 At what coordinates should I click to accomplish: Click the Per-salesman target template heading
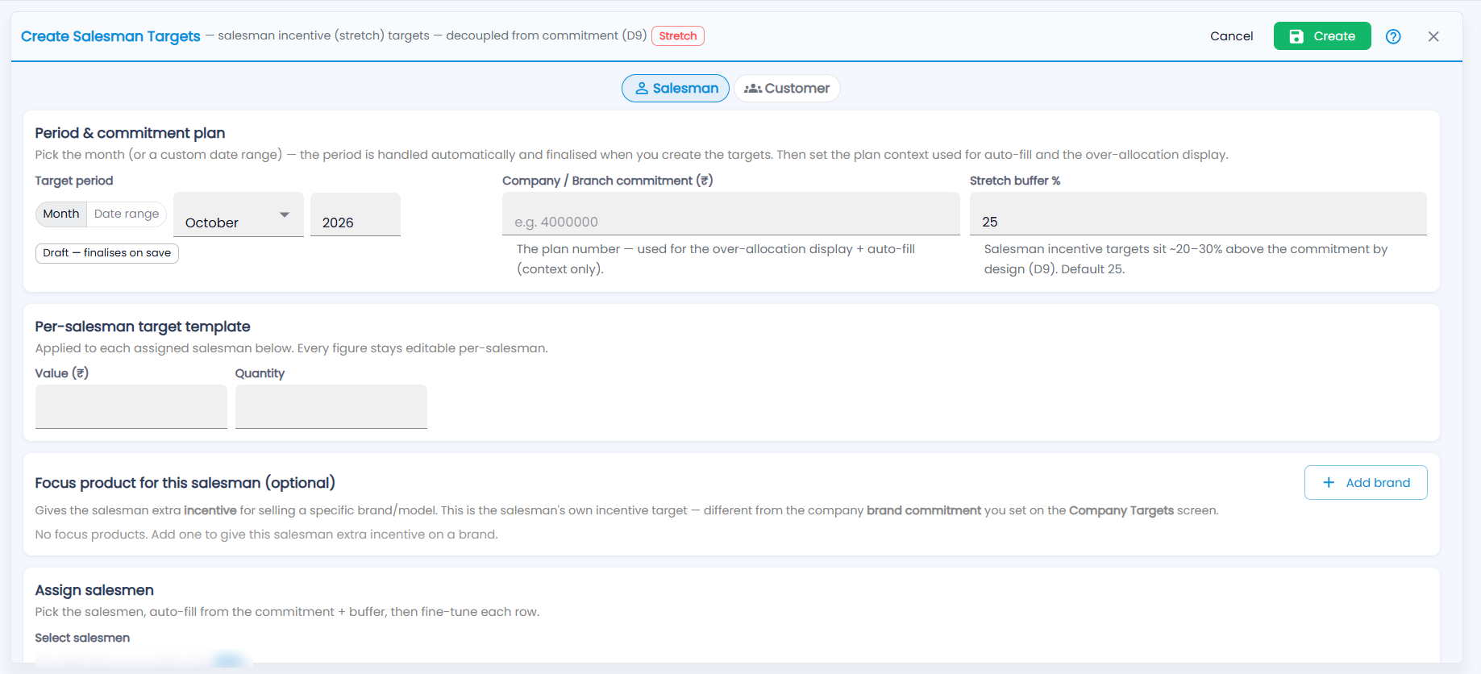pyautogui.click(x=143, y=327)
